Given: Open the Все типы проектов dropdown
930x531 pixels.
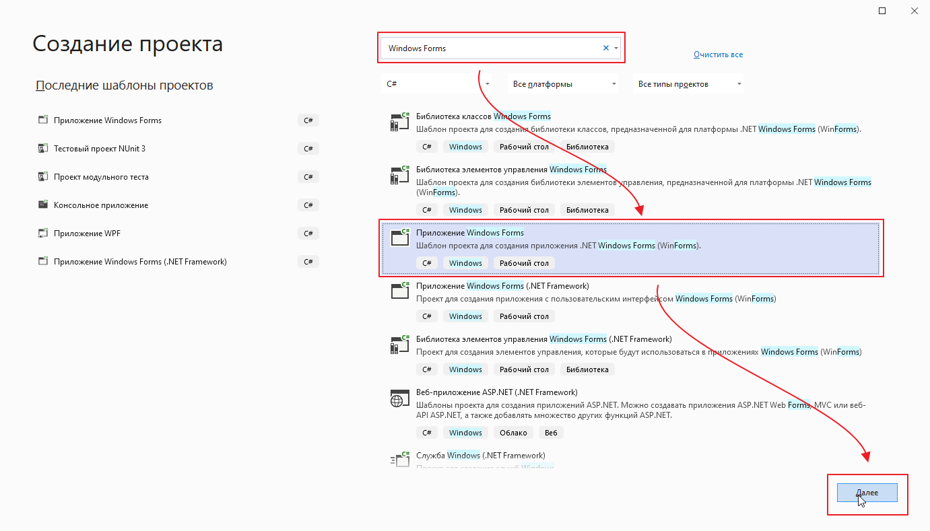Looking at the screenshot, I should pyautogui.click(x=739, y=84).
